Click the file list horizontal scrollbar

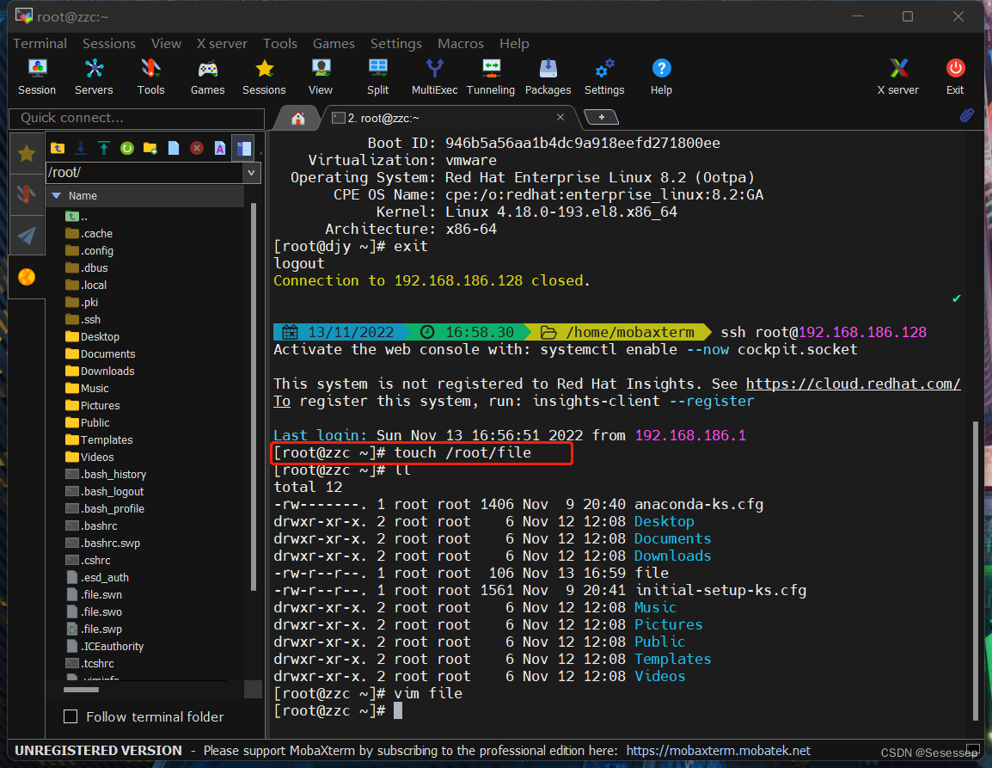[x=81, y=690]
